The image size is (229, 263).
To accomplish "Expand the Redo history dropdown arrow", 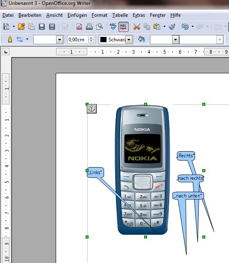I will 208,27.
